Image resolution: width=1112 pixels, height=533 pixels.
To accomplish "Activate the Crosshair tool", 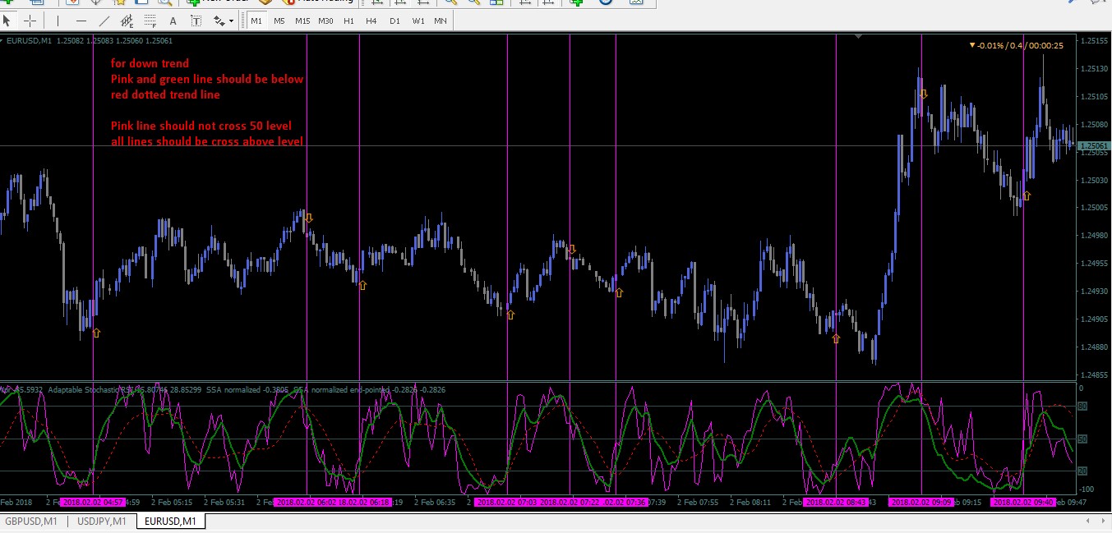I will (30, 21).
